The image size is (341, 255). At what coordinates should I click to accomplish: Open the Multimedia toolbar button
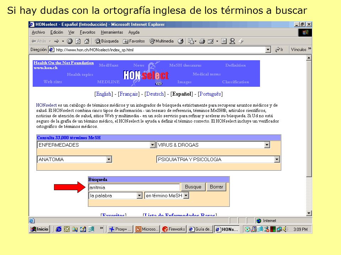point(161,41)
